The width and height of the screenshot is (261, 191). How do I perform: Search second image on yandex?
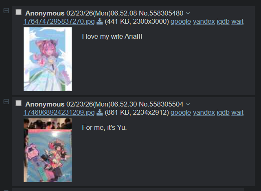(204, 113)
